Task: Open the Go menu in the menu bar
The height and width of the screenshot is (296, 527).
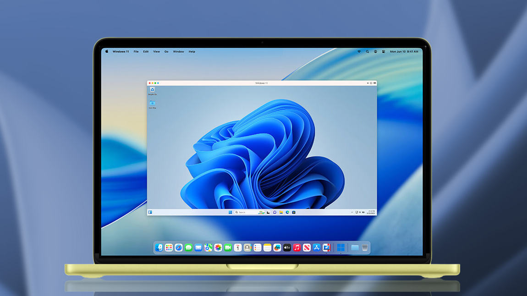Action: 166,51
